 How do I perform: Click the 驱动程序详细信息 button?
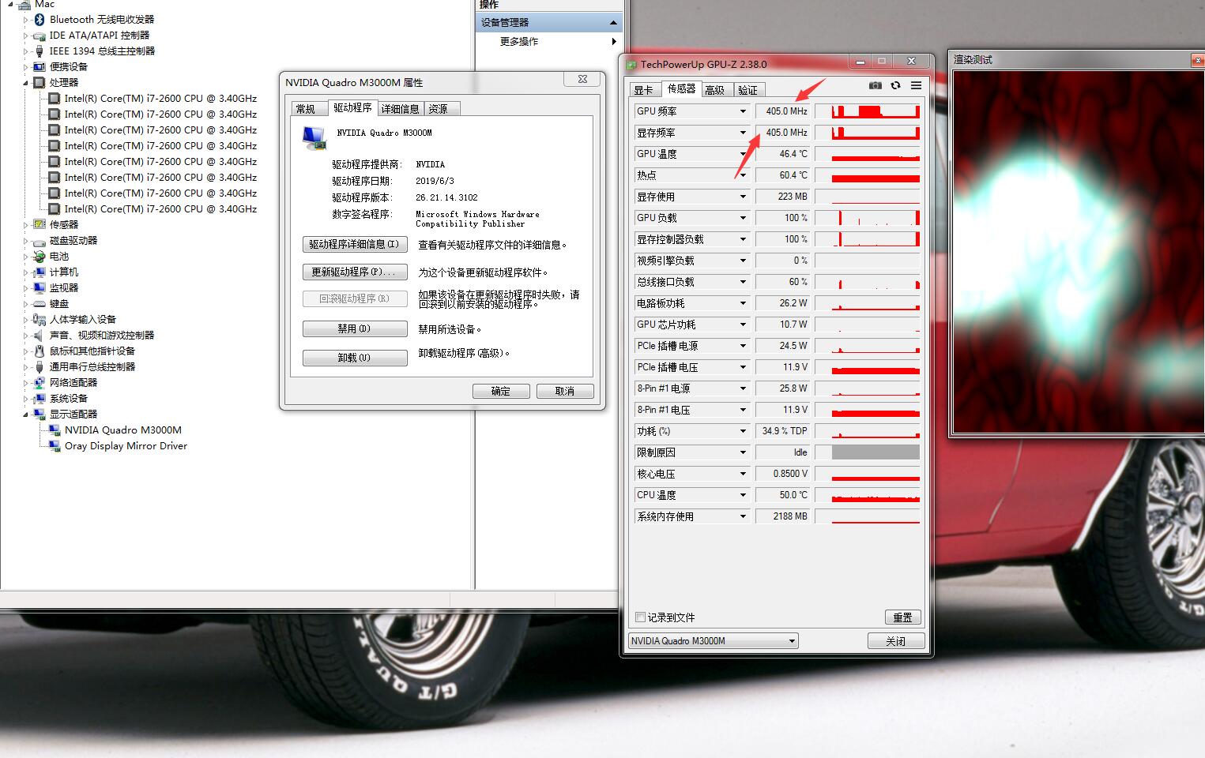tap(355, 244)
